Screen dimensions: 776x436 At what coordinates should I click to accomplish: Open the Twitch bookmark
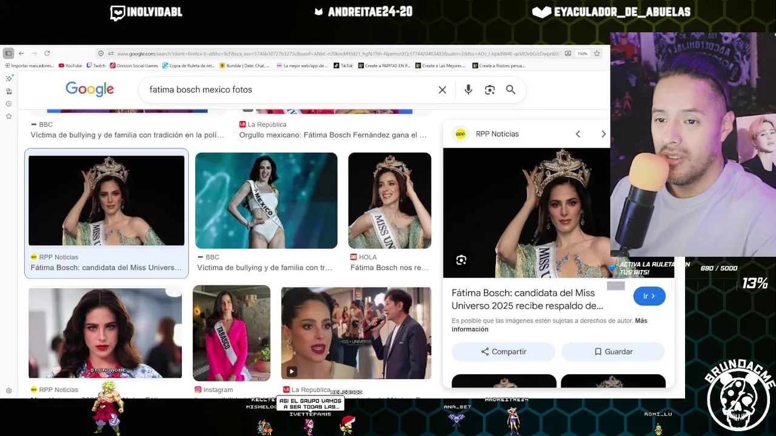pos(96,65)
